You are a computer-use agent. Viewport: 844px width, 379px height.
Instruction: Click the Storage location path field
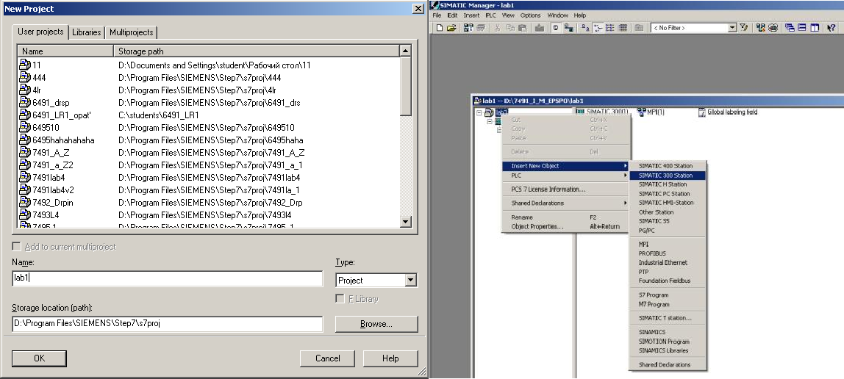coord(168,324)
